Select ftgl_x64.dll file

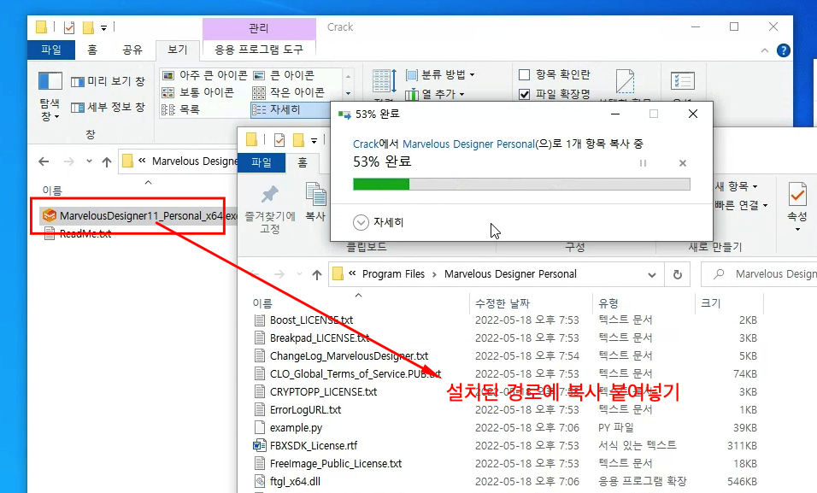click(x=295, y=482)
